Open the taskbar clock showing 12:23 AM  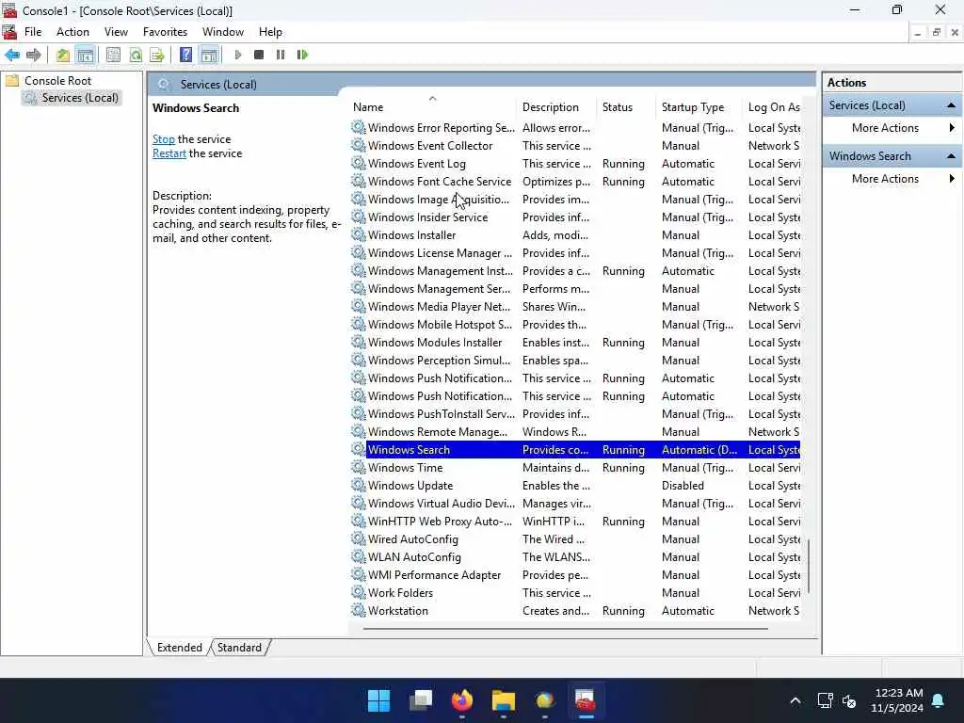[x=897, y=700]
